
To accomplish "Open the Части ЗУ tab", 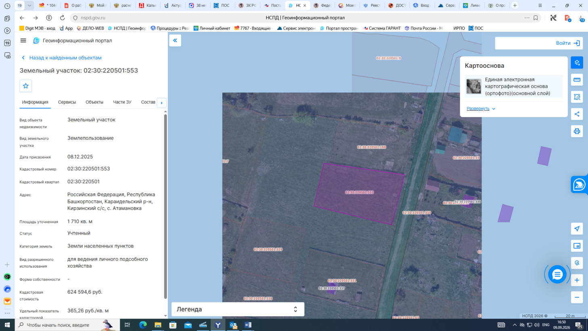I will (122, 102).
